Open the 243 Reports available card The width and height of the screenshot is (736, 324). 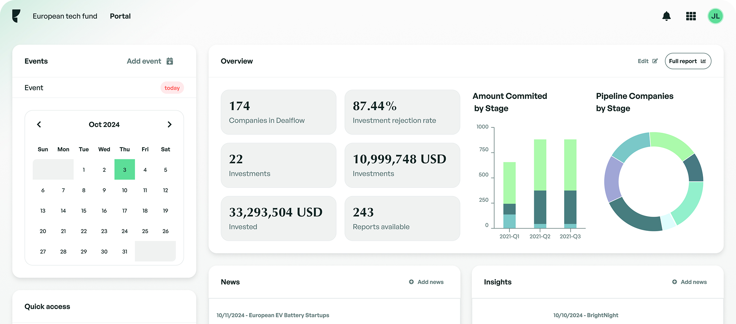coord(402,218)
